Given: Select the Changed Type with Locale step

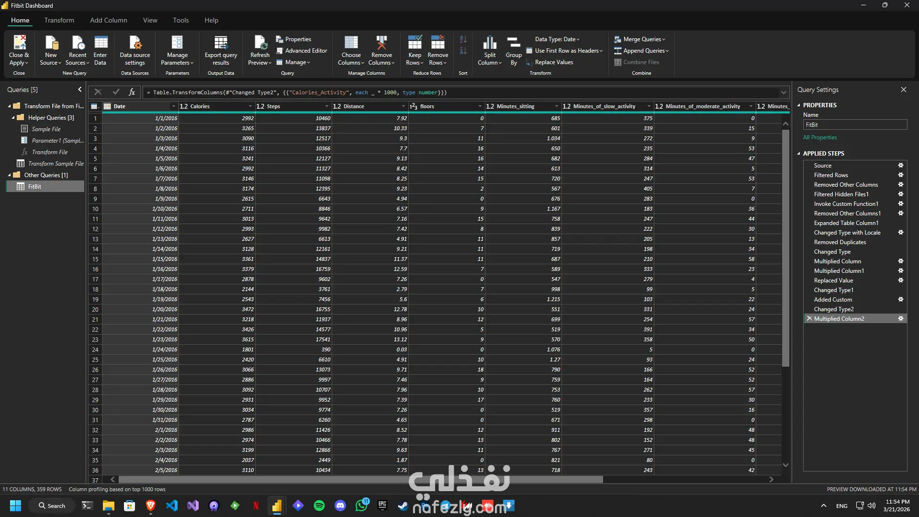Looking at the screenshot, I should coord(847,233).
